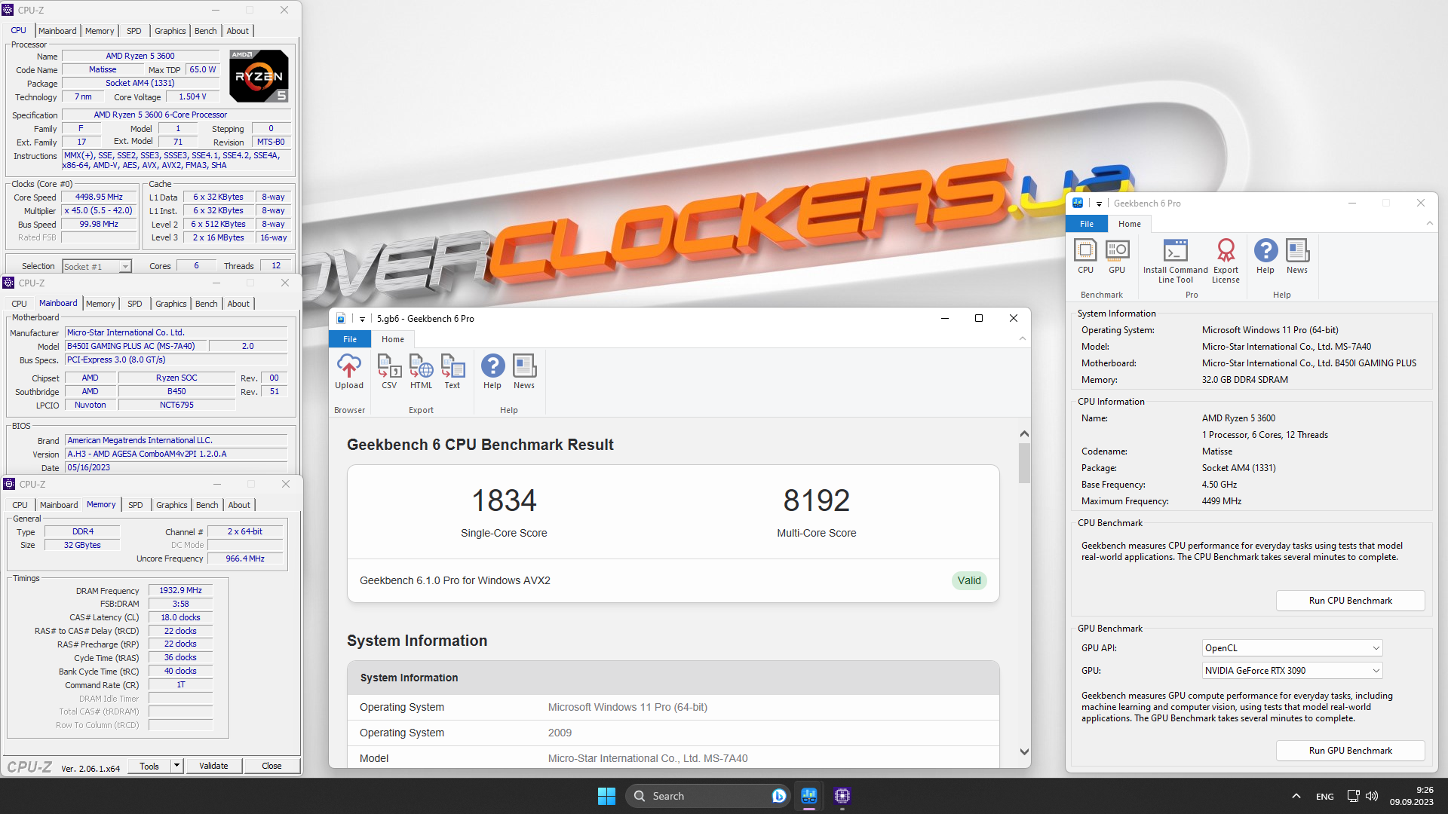
Task: Click Mainboard Model field B450I GAMING PLUS AC
Action: [x=135, y=347]
